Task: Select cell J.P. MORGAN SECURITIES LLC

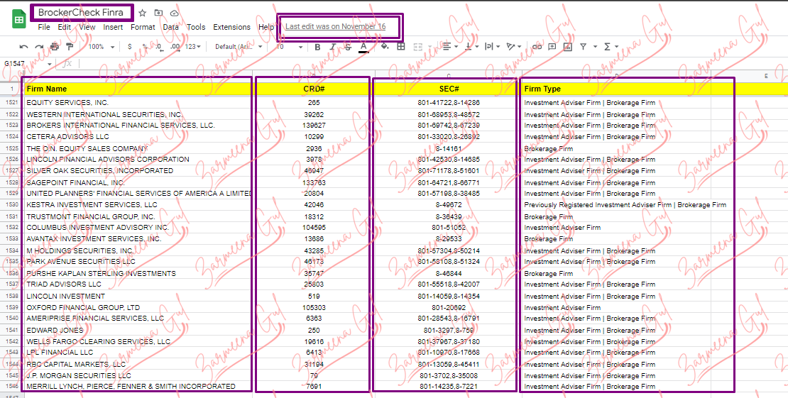Action: (x=137, y=375)
